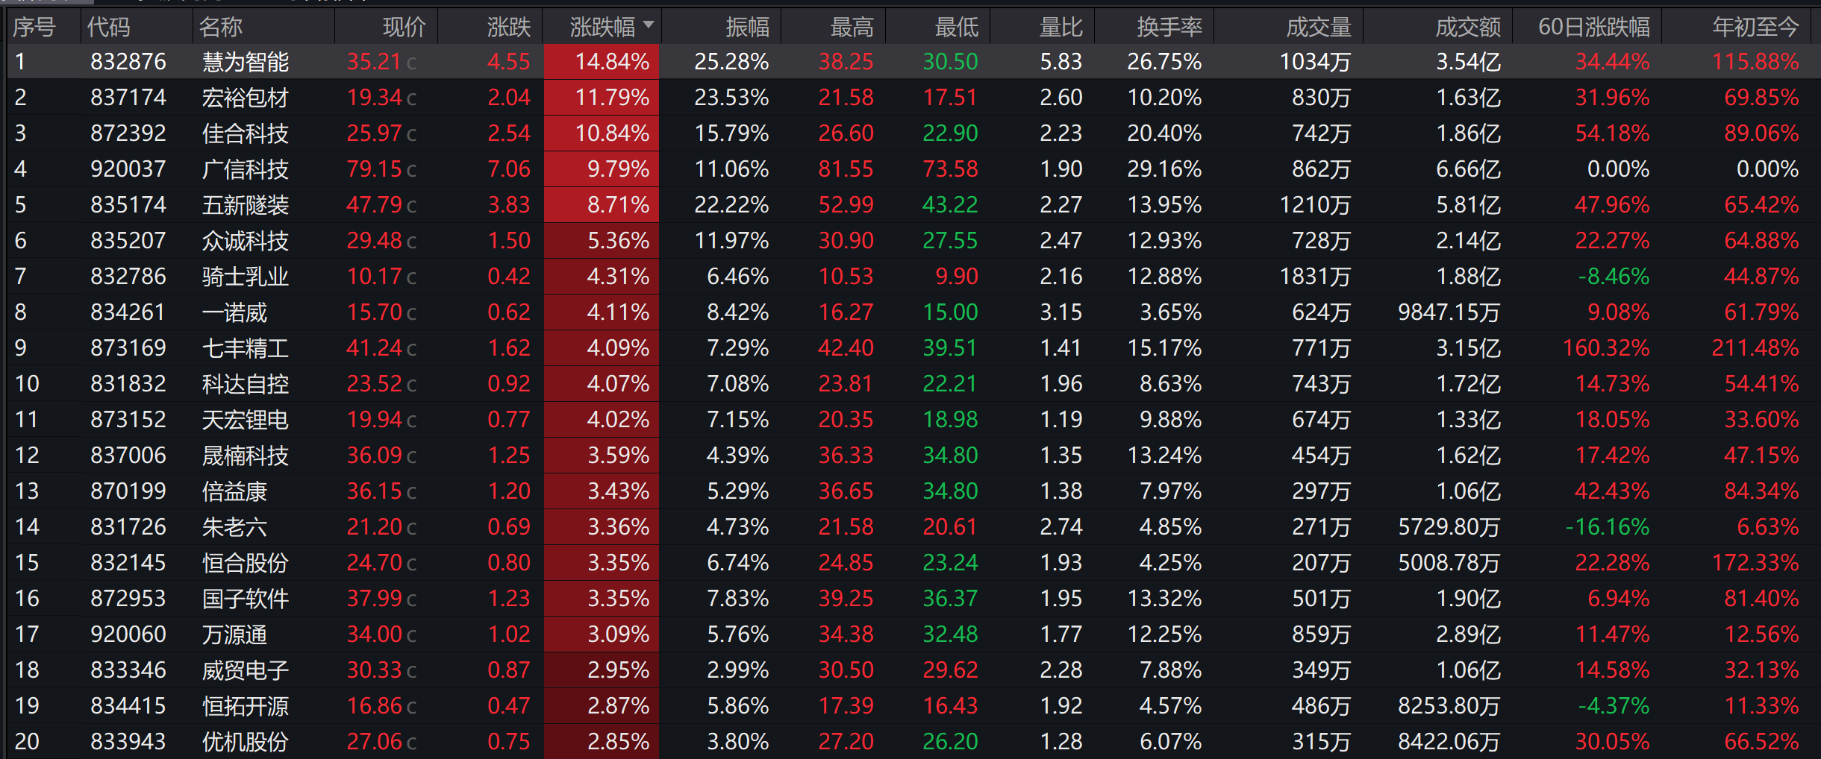Click the 52.99 high price cell
This screenshot has width=1821, height=759.
pos(846,205)
